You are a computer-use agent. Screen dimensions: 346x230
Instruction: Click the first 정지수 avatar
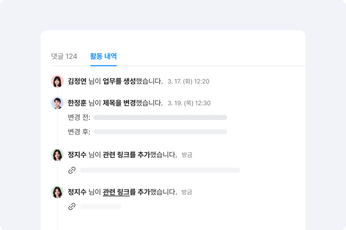pos(57,155)
